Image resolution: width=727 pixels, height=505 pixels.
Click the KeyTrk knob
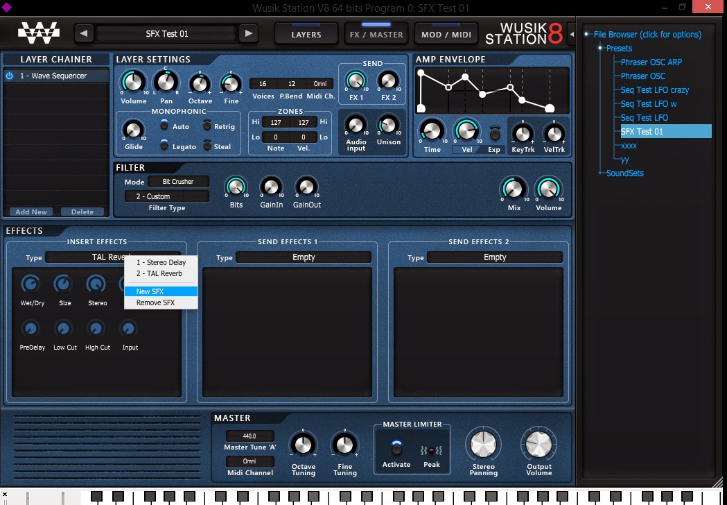tap(523, 134)
